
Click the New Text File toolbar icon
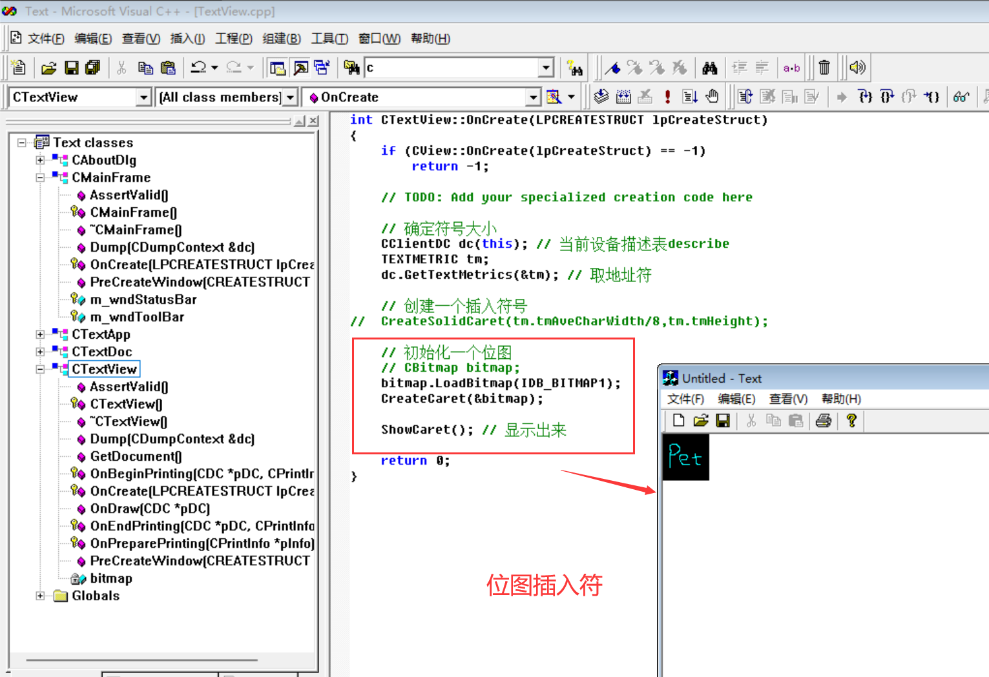click(19, 67)
